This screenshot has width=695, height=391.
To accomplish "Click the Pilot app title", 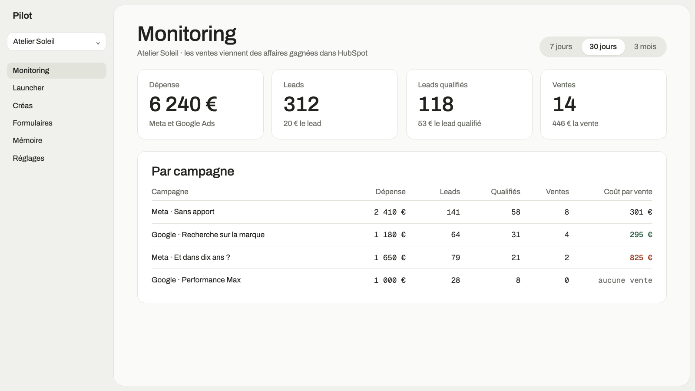I will click(x=23, y=16).
